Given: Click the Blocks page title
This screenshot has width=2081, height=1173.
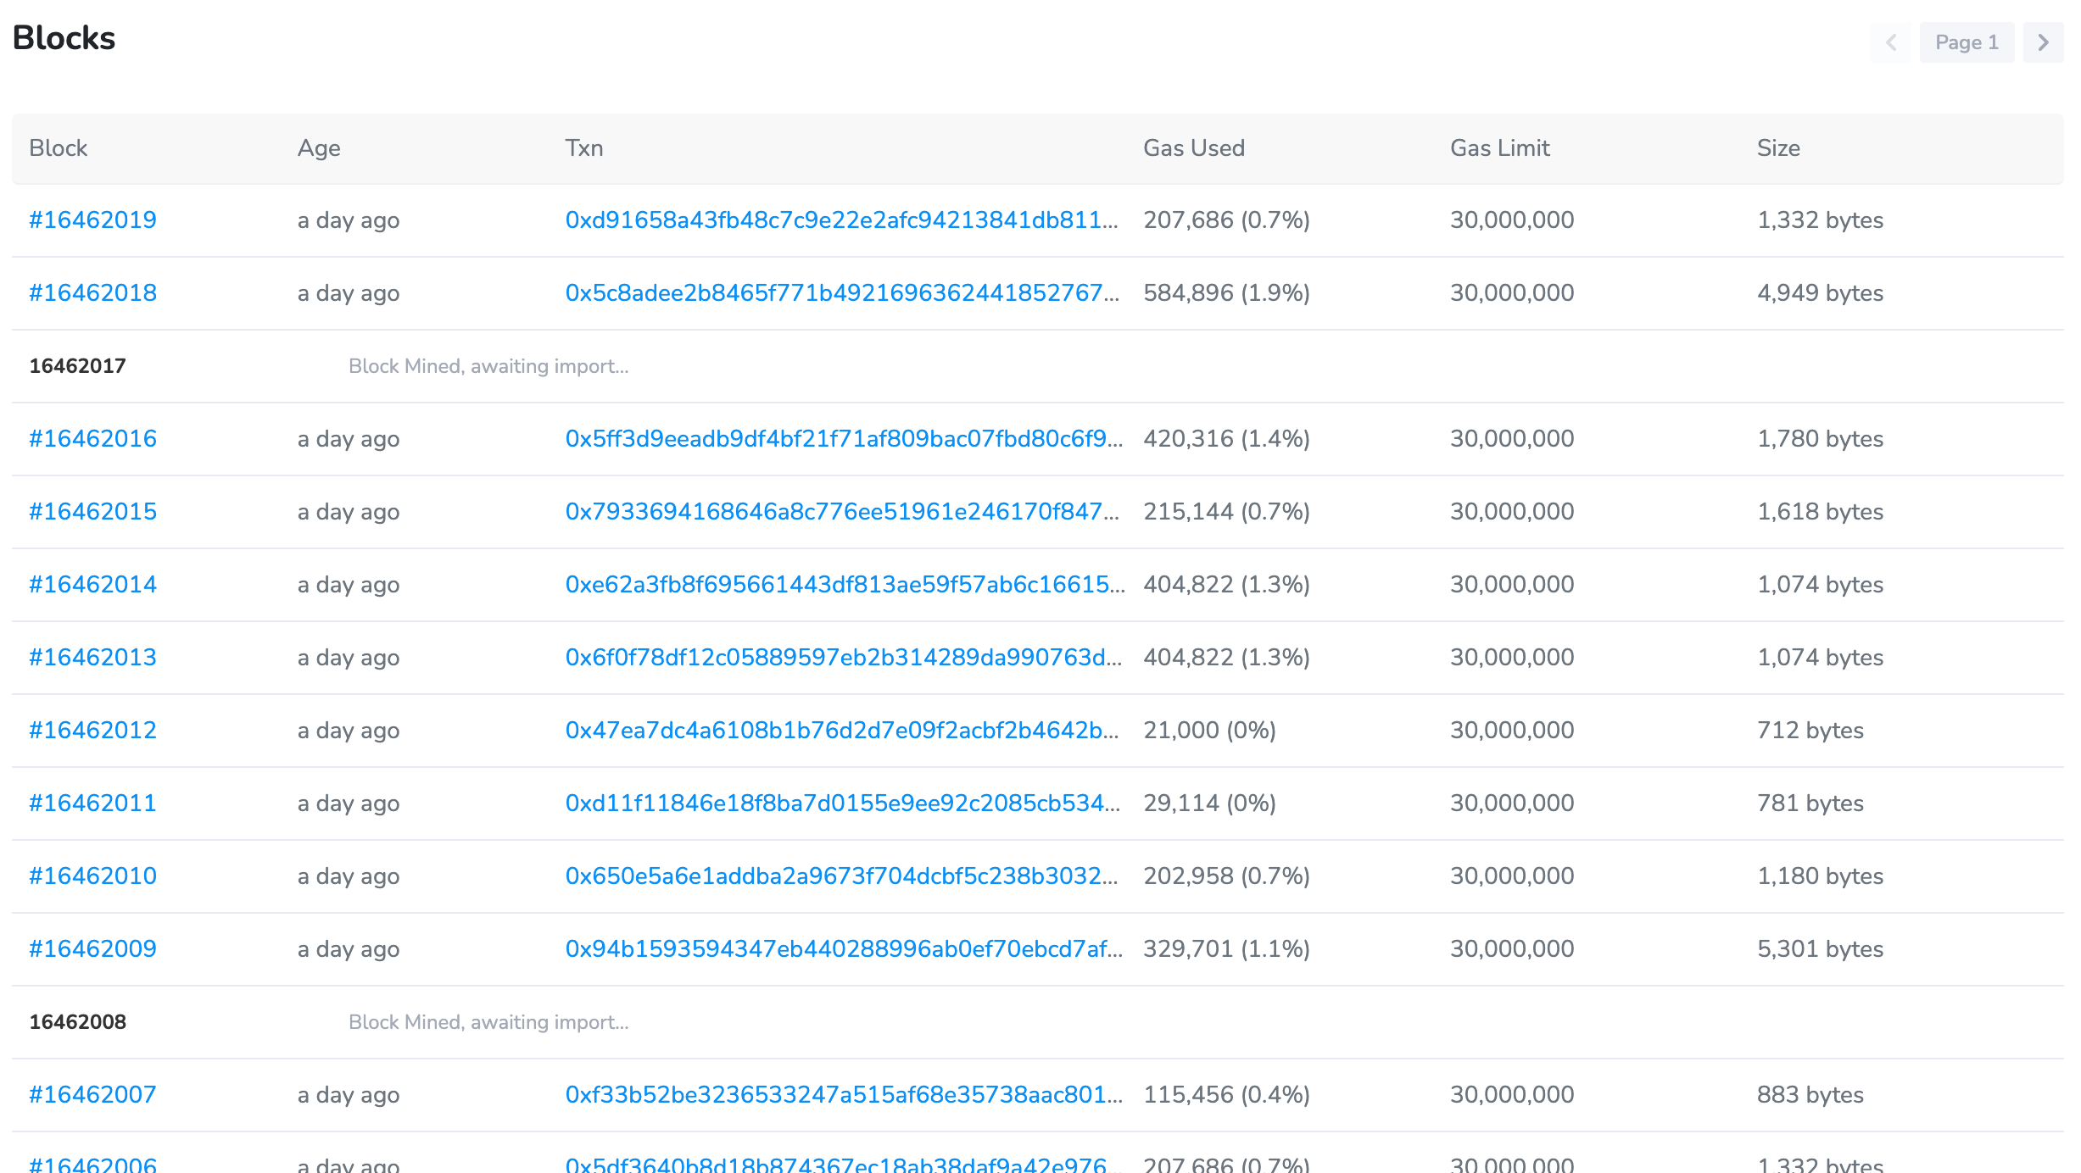Looking at the screenshot, I should click(64, 37).
